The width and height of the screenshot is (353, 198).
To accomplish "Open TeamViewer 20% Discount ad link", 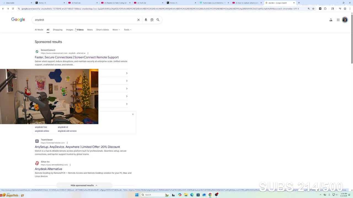I will click(x=77, y=147).
